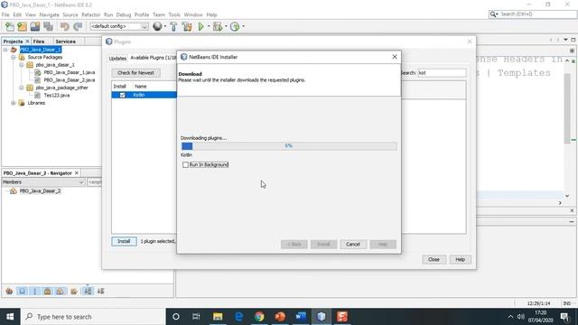578x325 pixels.
Task: Click Cancel in the NetBeans IDE Installer
Action: pos(353,245)
